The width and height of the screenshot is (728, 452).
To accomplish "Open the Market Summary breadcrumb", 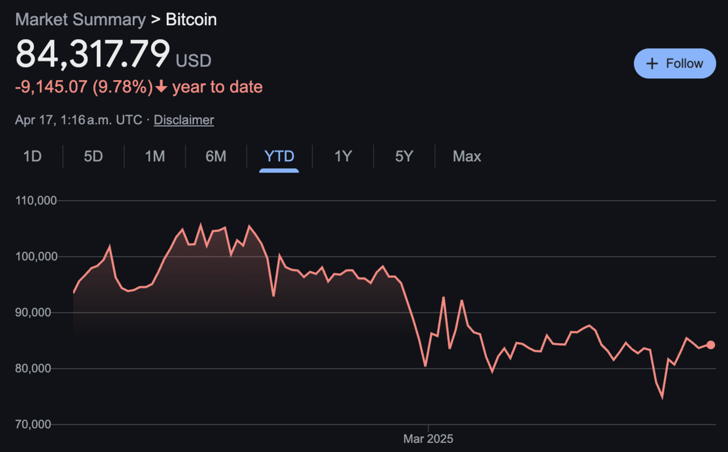I will tap(81, 19).
